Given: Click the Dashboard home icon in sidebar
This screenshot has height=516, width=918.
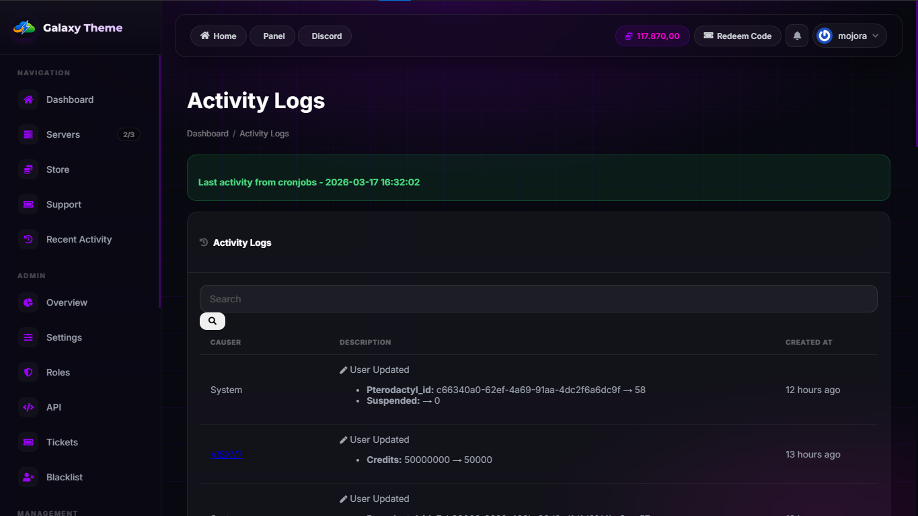Looking at the screenshot, I should pos(28,99).
